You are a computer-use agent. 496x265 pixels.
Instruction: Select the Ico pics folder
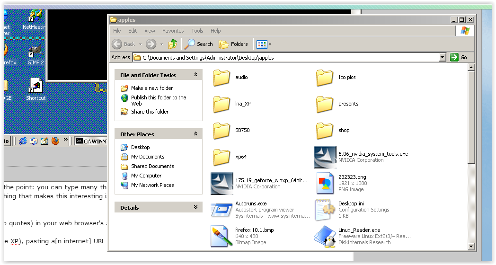click(x=325, y=78)
